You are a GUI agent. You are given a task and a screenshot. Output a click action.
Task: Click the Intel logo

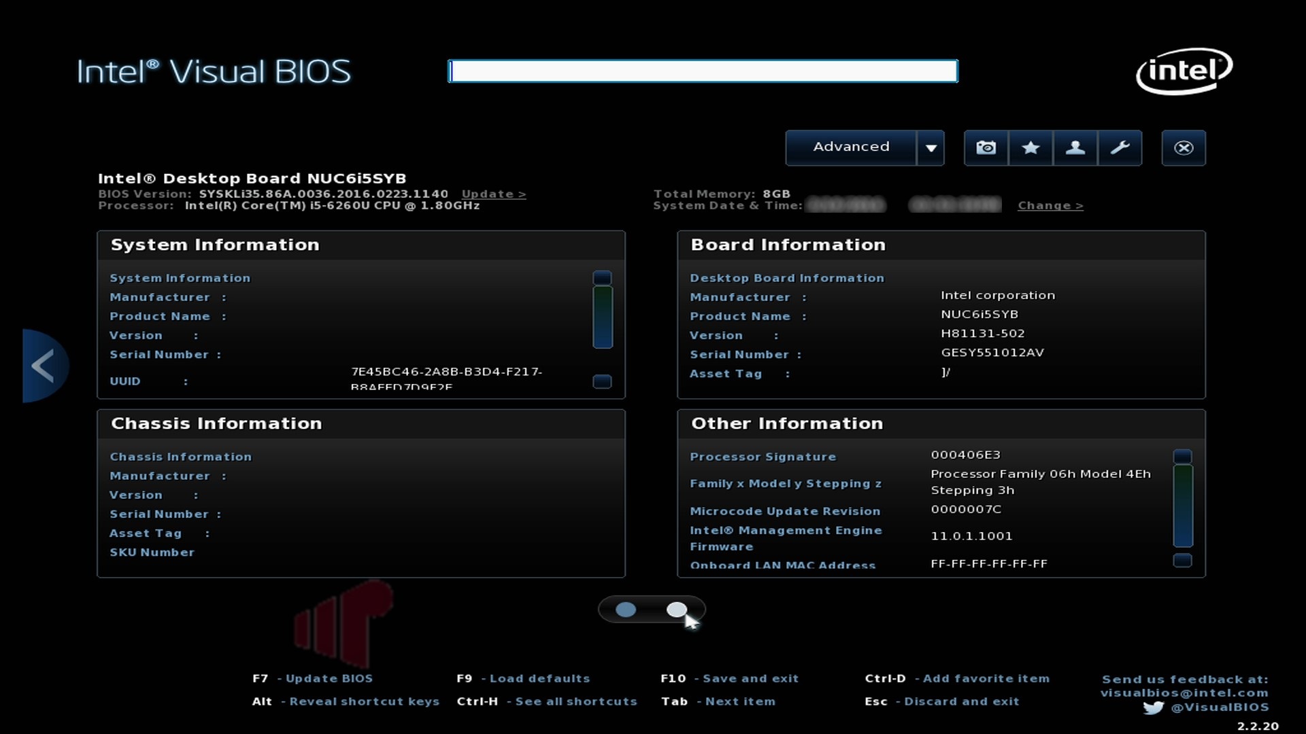point(1184,71)
